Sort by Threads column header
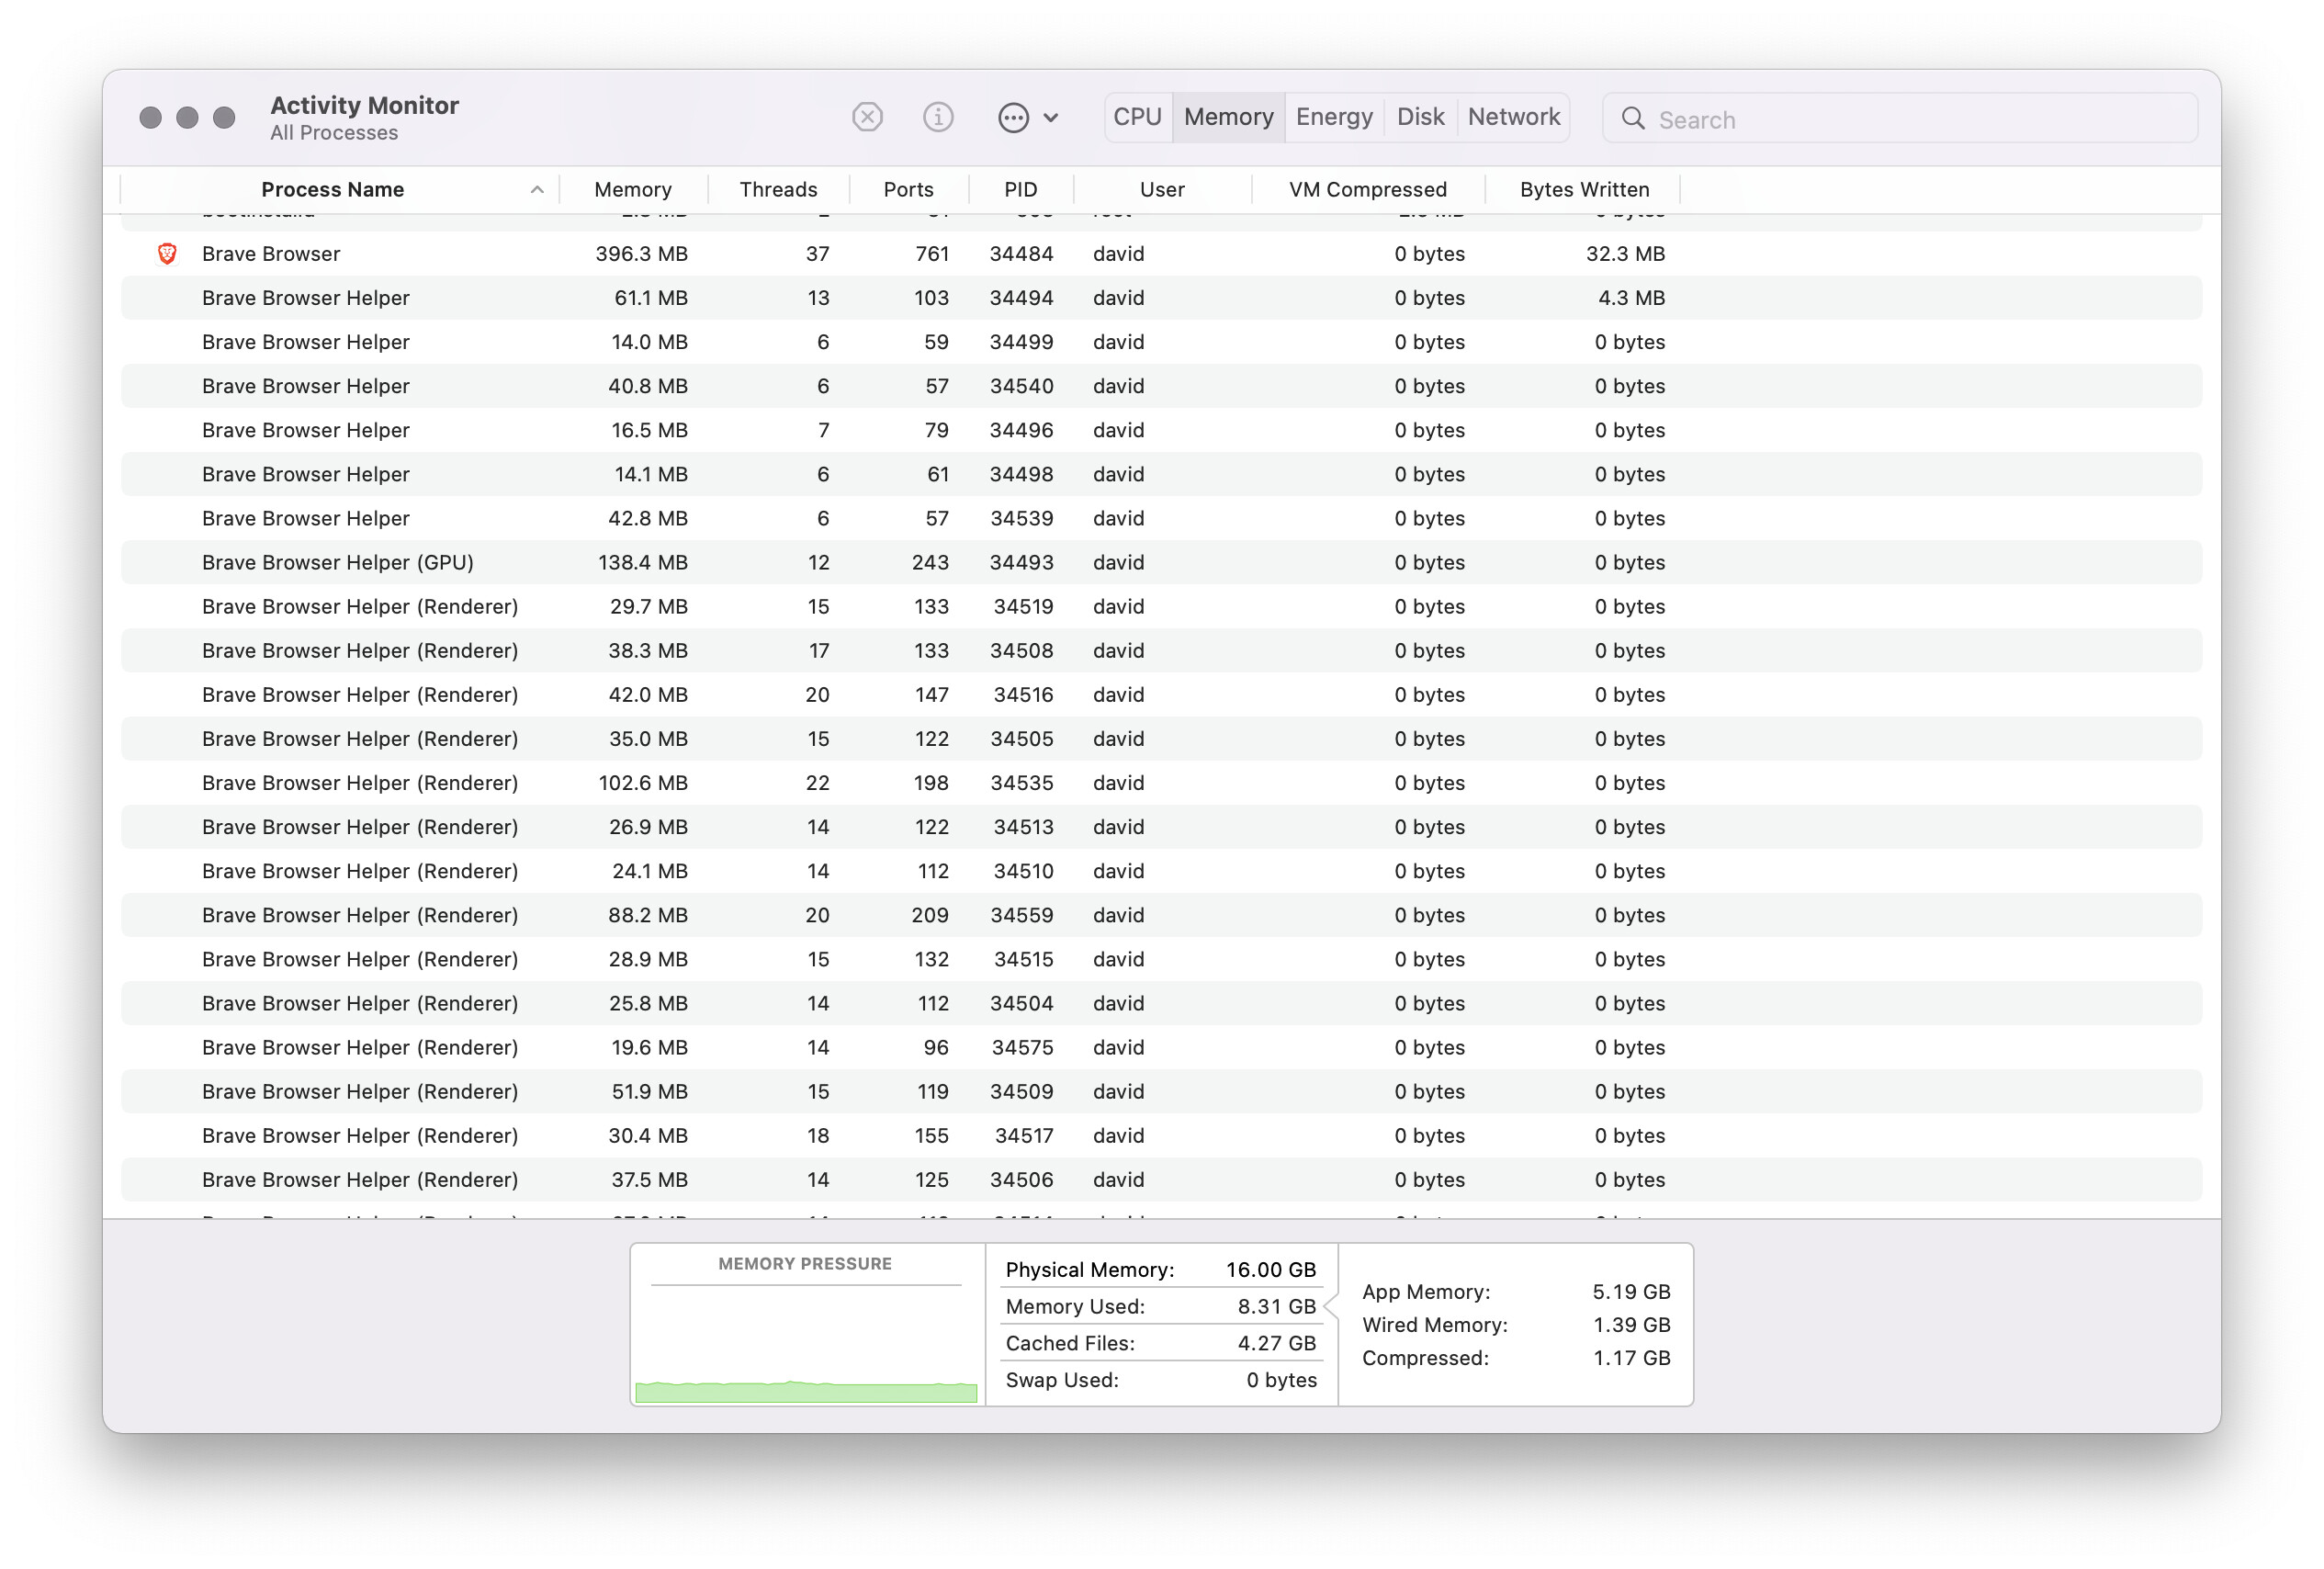This screenshot has height=1569, width=2324. (x=778, y=190)
